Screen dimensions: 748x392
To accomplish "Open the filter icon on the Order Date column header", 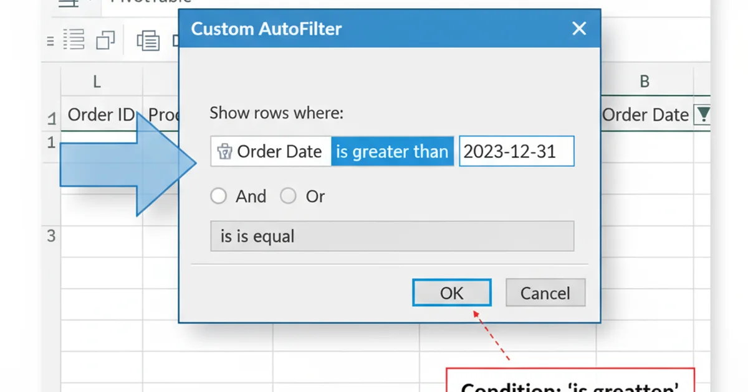I will 703,114.
